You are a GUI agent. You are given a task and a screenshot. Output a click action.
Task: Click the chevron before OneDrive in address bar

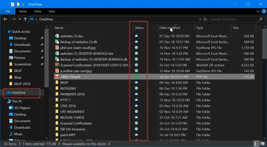click(36, 19)
